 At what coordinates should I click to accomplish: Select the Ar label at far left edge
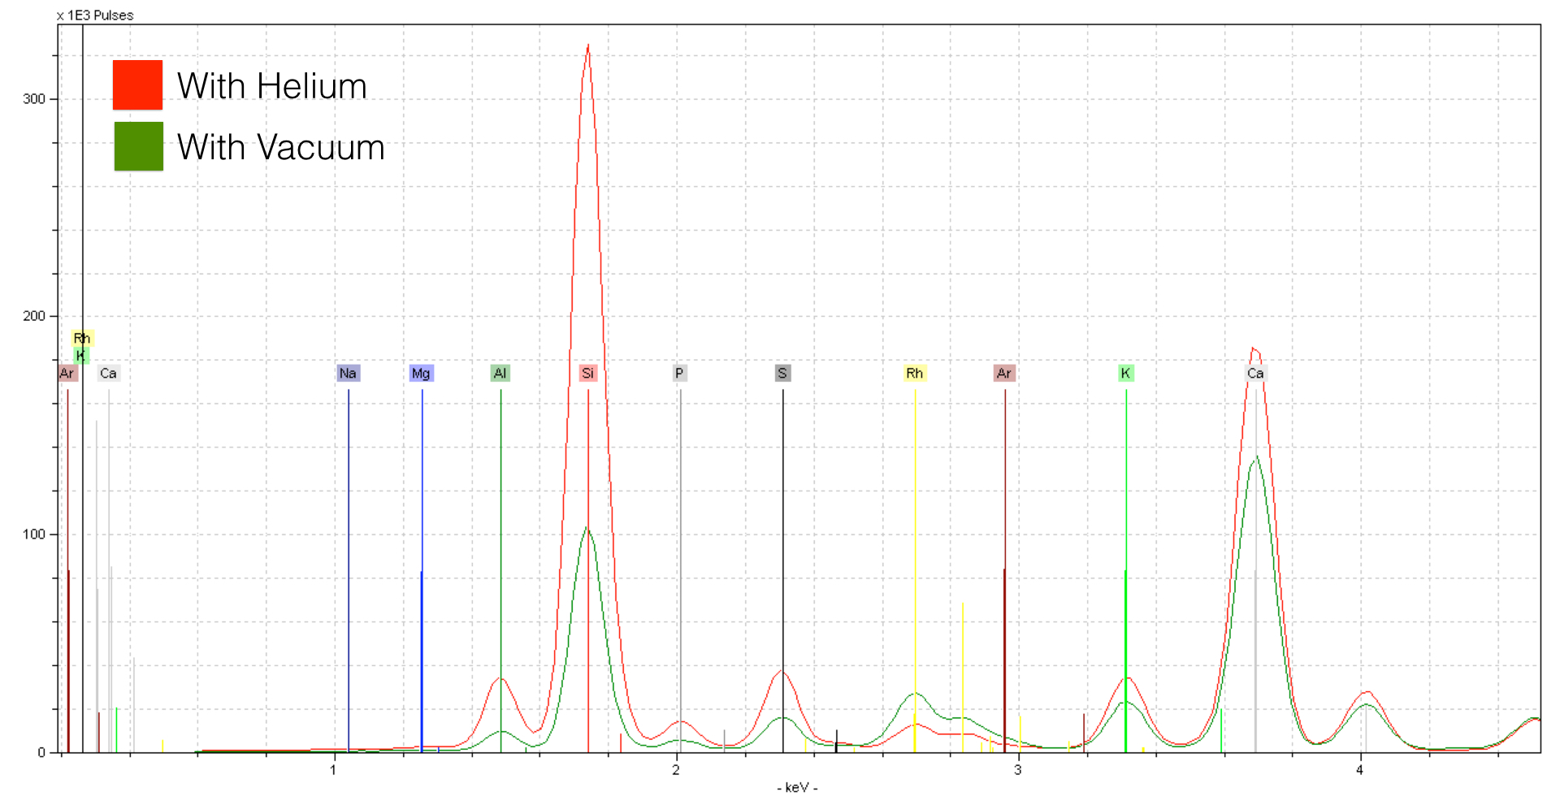click(67, 374)
